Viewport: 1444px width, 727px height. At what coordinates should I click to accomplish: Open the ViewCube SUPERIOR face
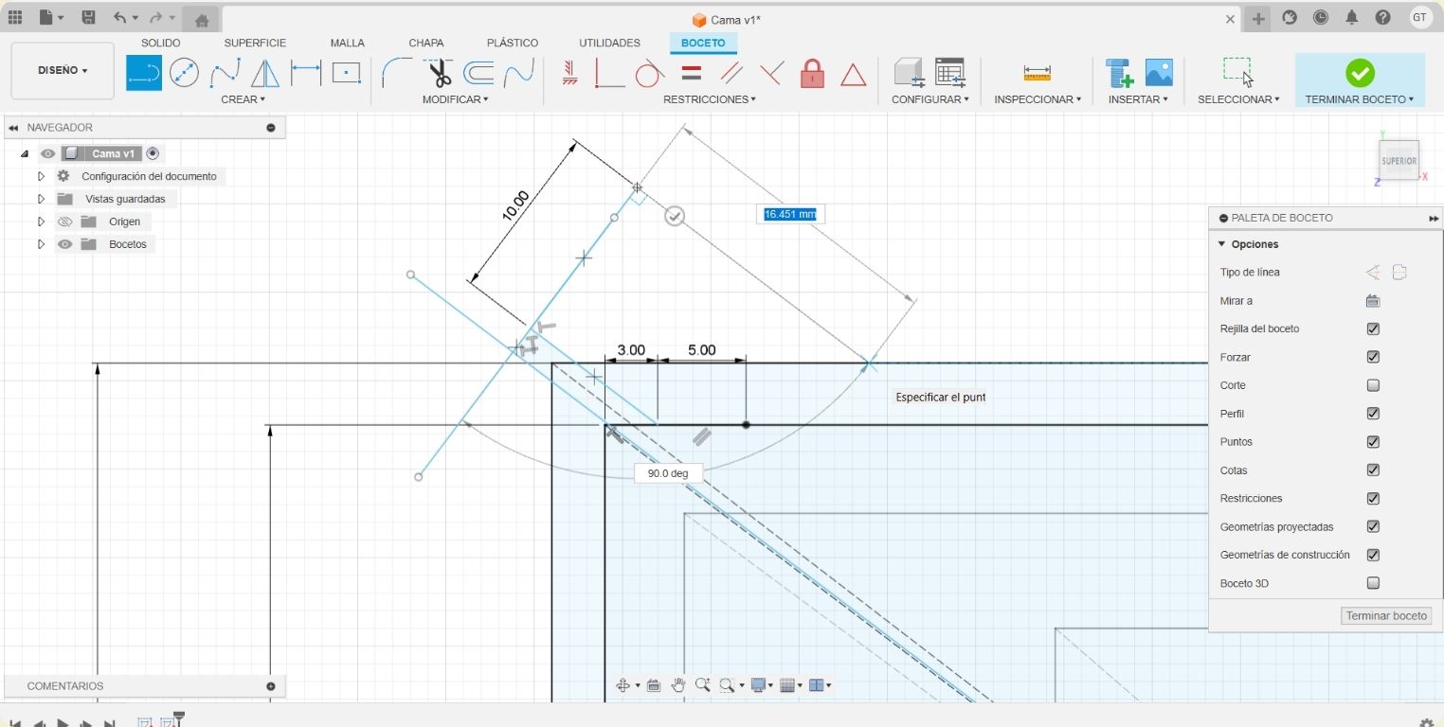click(x=1399, y=160)
